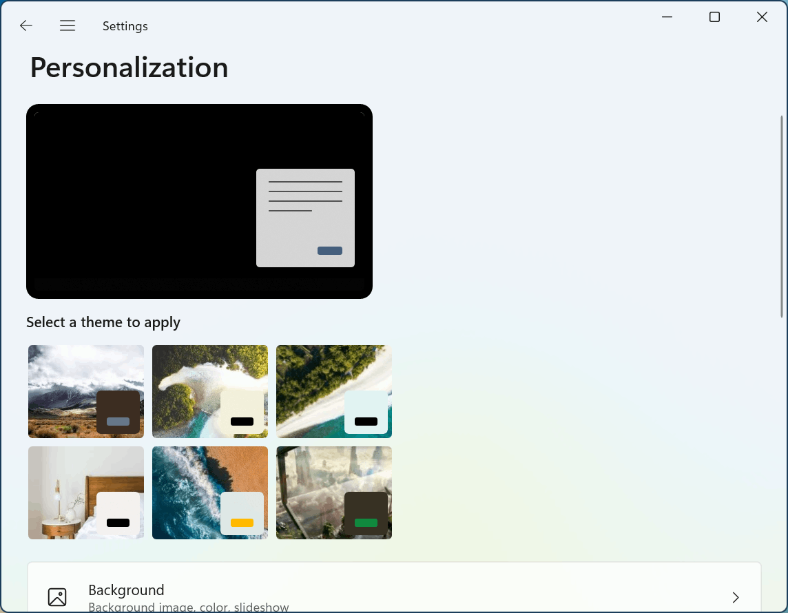This screenshot has width=788, height=613.
Task: Click the vertical scrollbar thumb
Action: click(x=782, y=216)
